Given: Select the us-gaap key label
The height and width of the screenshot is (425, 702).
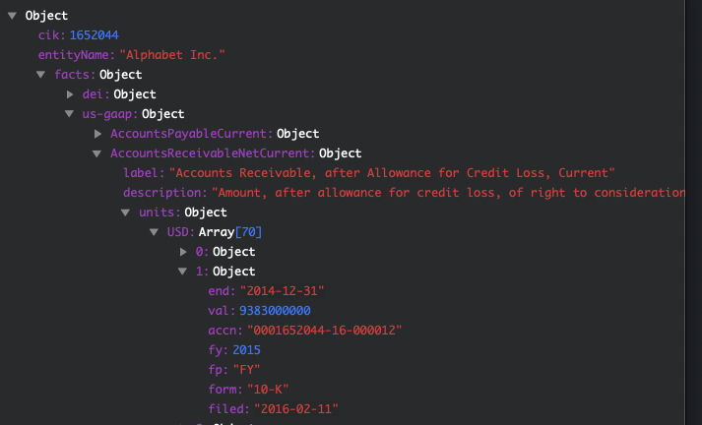Looking at the screenshot, I should click(109, 114).
